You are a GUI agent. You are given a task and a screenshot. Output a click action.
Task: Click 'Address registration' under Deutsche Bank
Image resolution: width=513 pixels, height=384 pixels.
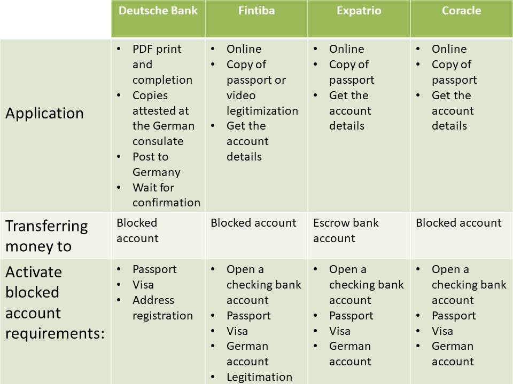[162, 308]
